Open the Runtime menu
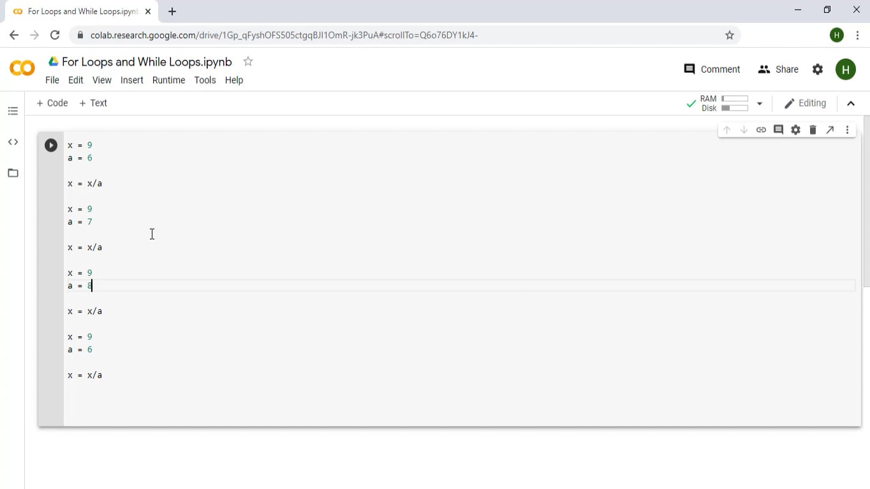Screen dimensions: 870x489 (x=169, y=80)
